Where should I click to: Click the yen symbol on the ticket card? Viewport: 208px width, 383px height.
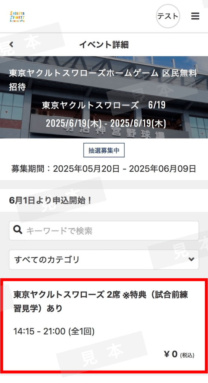[x=167, y=354]
